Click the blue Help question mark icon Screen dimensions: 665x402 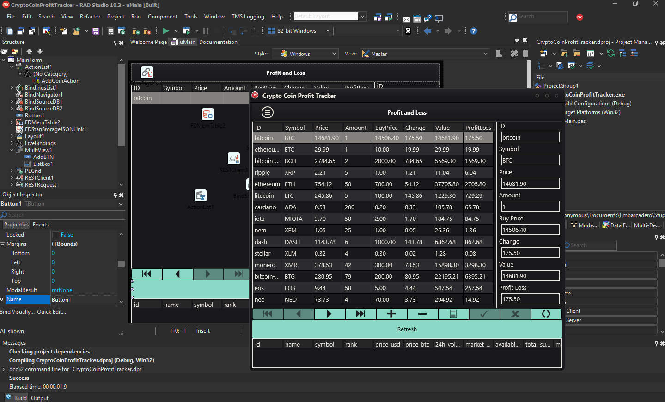click(x=473, y=31)
